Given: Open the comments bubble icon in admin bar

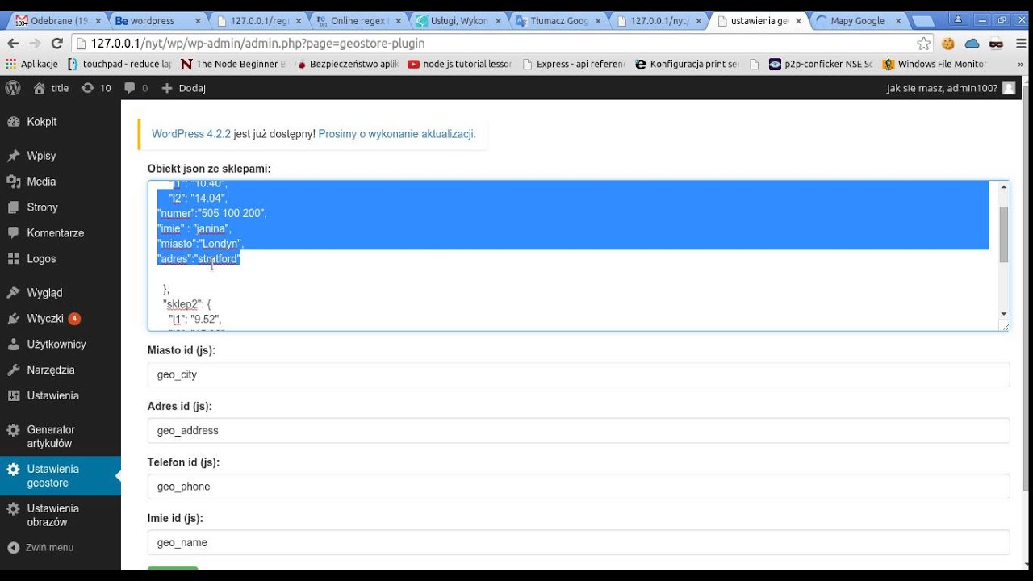Looking at the screenshot, I should tap(136, 88).
